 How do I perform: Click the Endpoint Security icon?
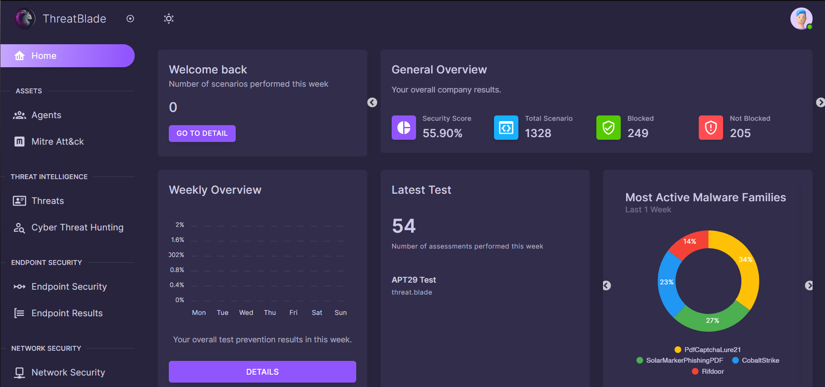coord(19,287)
